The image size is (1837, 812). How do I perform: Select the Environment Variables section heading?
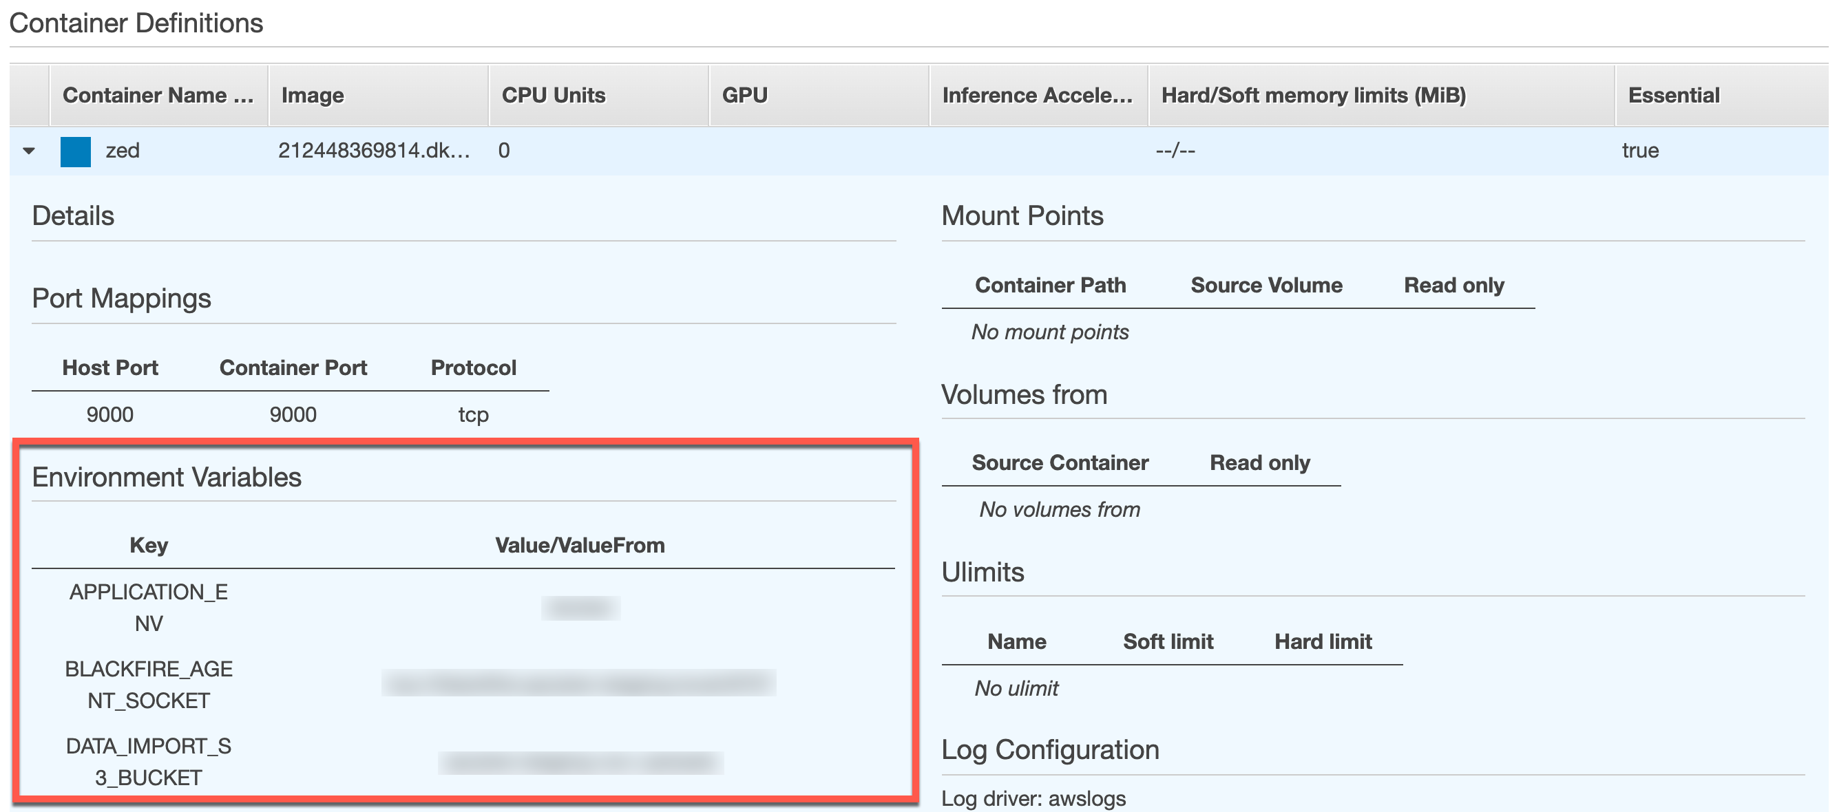pos(166,478)
